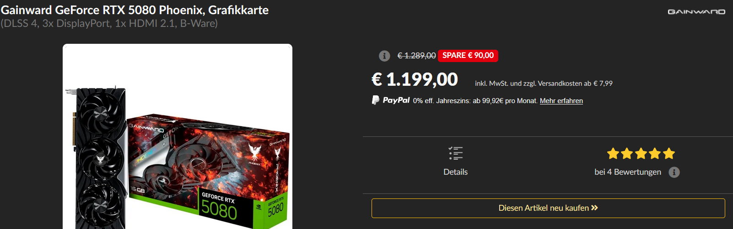Click the middle (third) rating star
The height and width of the screenshot is (229, 733).
coord(641,154)
